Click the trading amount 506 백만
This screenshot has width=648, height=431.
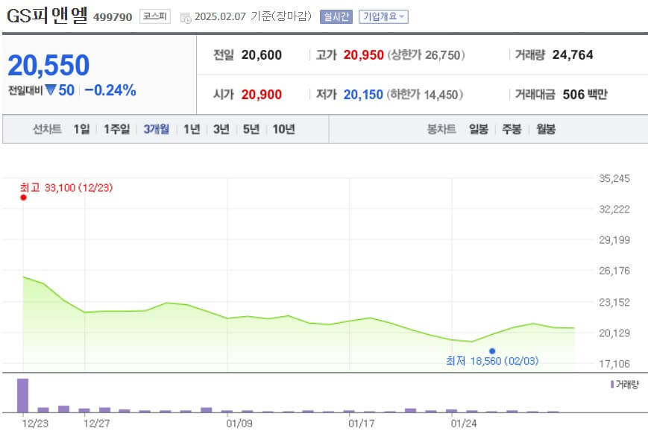pos(585,95)
